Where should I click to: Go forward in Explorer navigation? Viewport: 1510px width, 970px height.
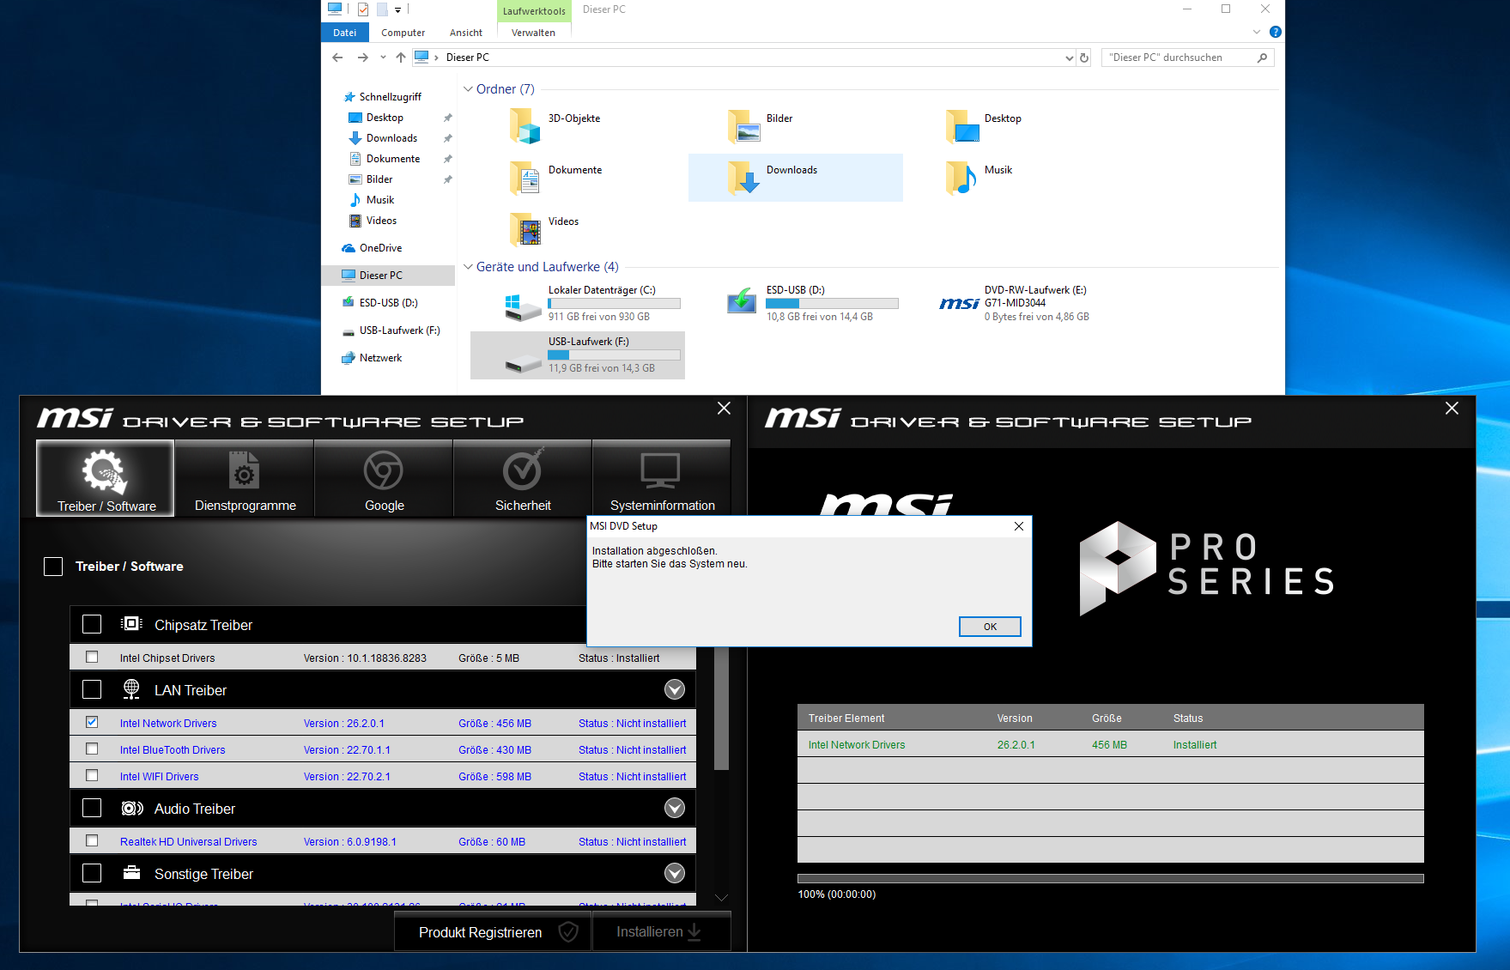click(x=362, y=58)
